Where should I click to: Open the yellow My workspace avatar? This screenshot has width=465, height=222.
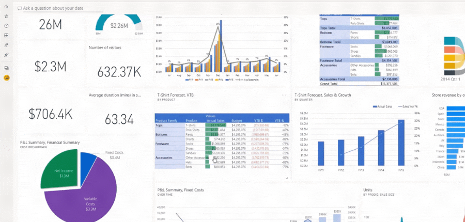[6, 77]
